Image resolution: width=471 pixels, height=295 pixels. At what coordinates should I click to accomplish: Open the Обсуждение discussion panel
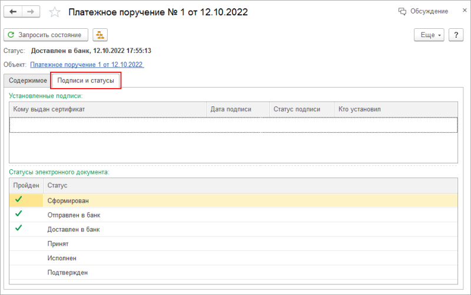tap(423, 11)
